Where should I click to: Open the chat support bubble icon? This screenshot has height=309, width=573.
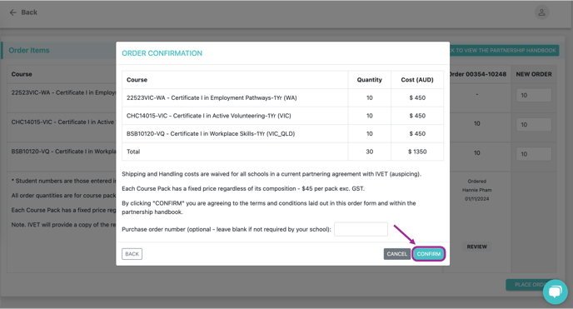(555, 292)
